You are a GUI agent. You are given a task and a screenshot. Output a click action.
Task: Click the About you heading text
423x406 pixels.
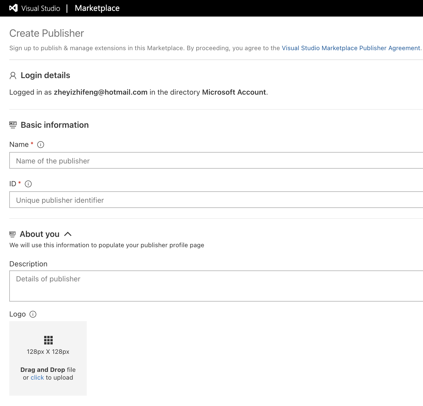[x=40, y=234]
